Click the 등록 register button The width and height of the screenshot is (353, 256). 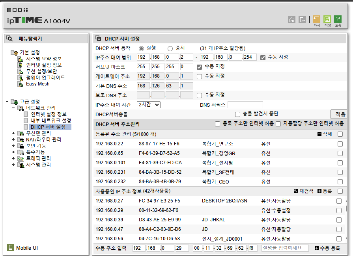coord(325,191)
